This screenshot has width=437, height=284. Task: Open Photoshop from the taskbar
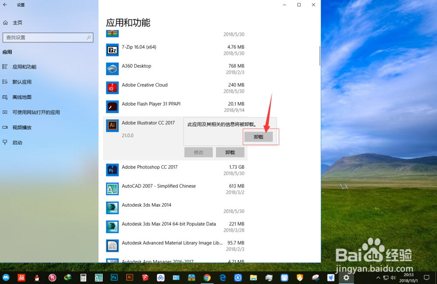(x=114, y=277)
